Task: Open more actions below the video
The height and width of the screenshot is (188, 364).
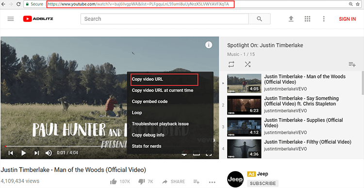Action: tap(212, 182)
